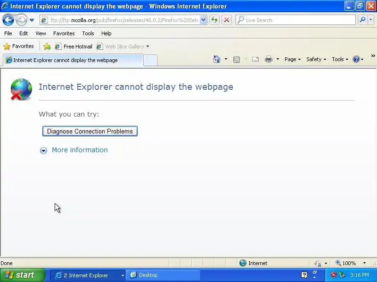Select the 'cannot display the webpage' tab
The width and height of the screenshot is (377, 282).
point(73,60)
